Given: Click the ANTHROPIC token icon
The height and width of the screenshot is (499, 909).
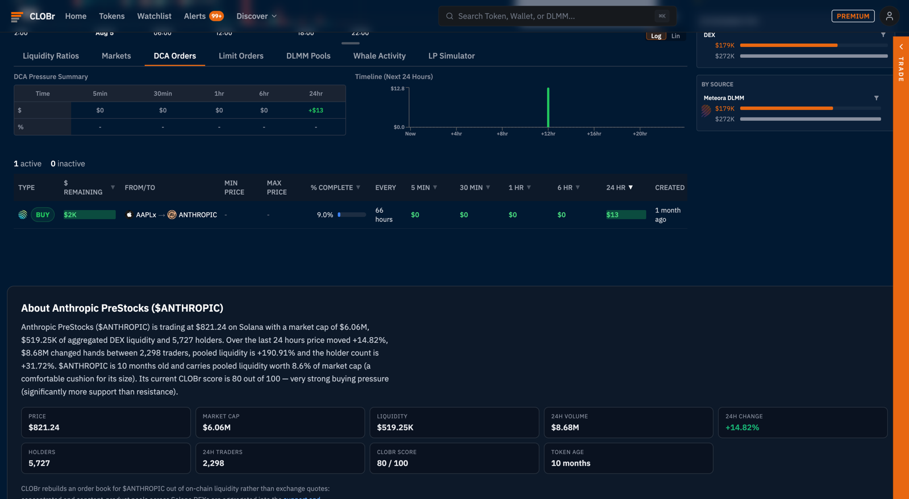Looking at the screenshot, I should point(172,215).
